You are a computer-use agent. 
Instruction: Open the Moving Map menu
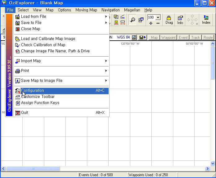[x=86, y=10]
